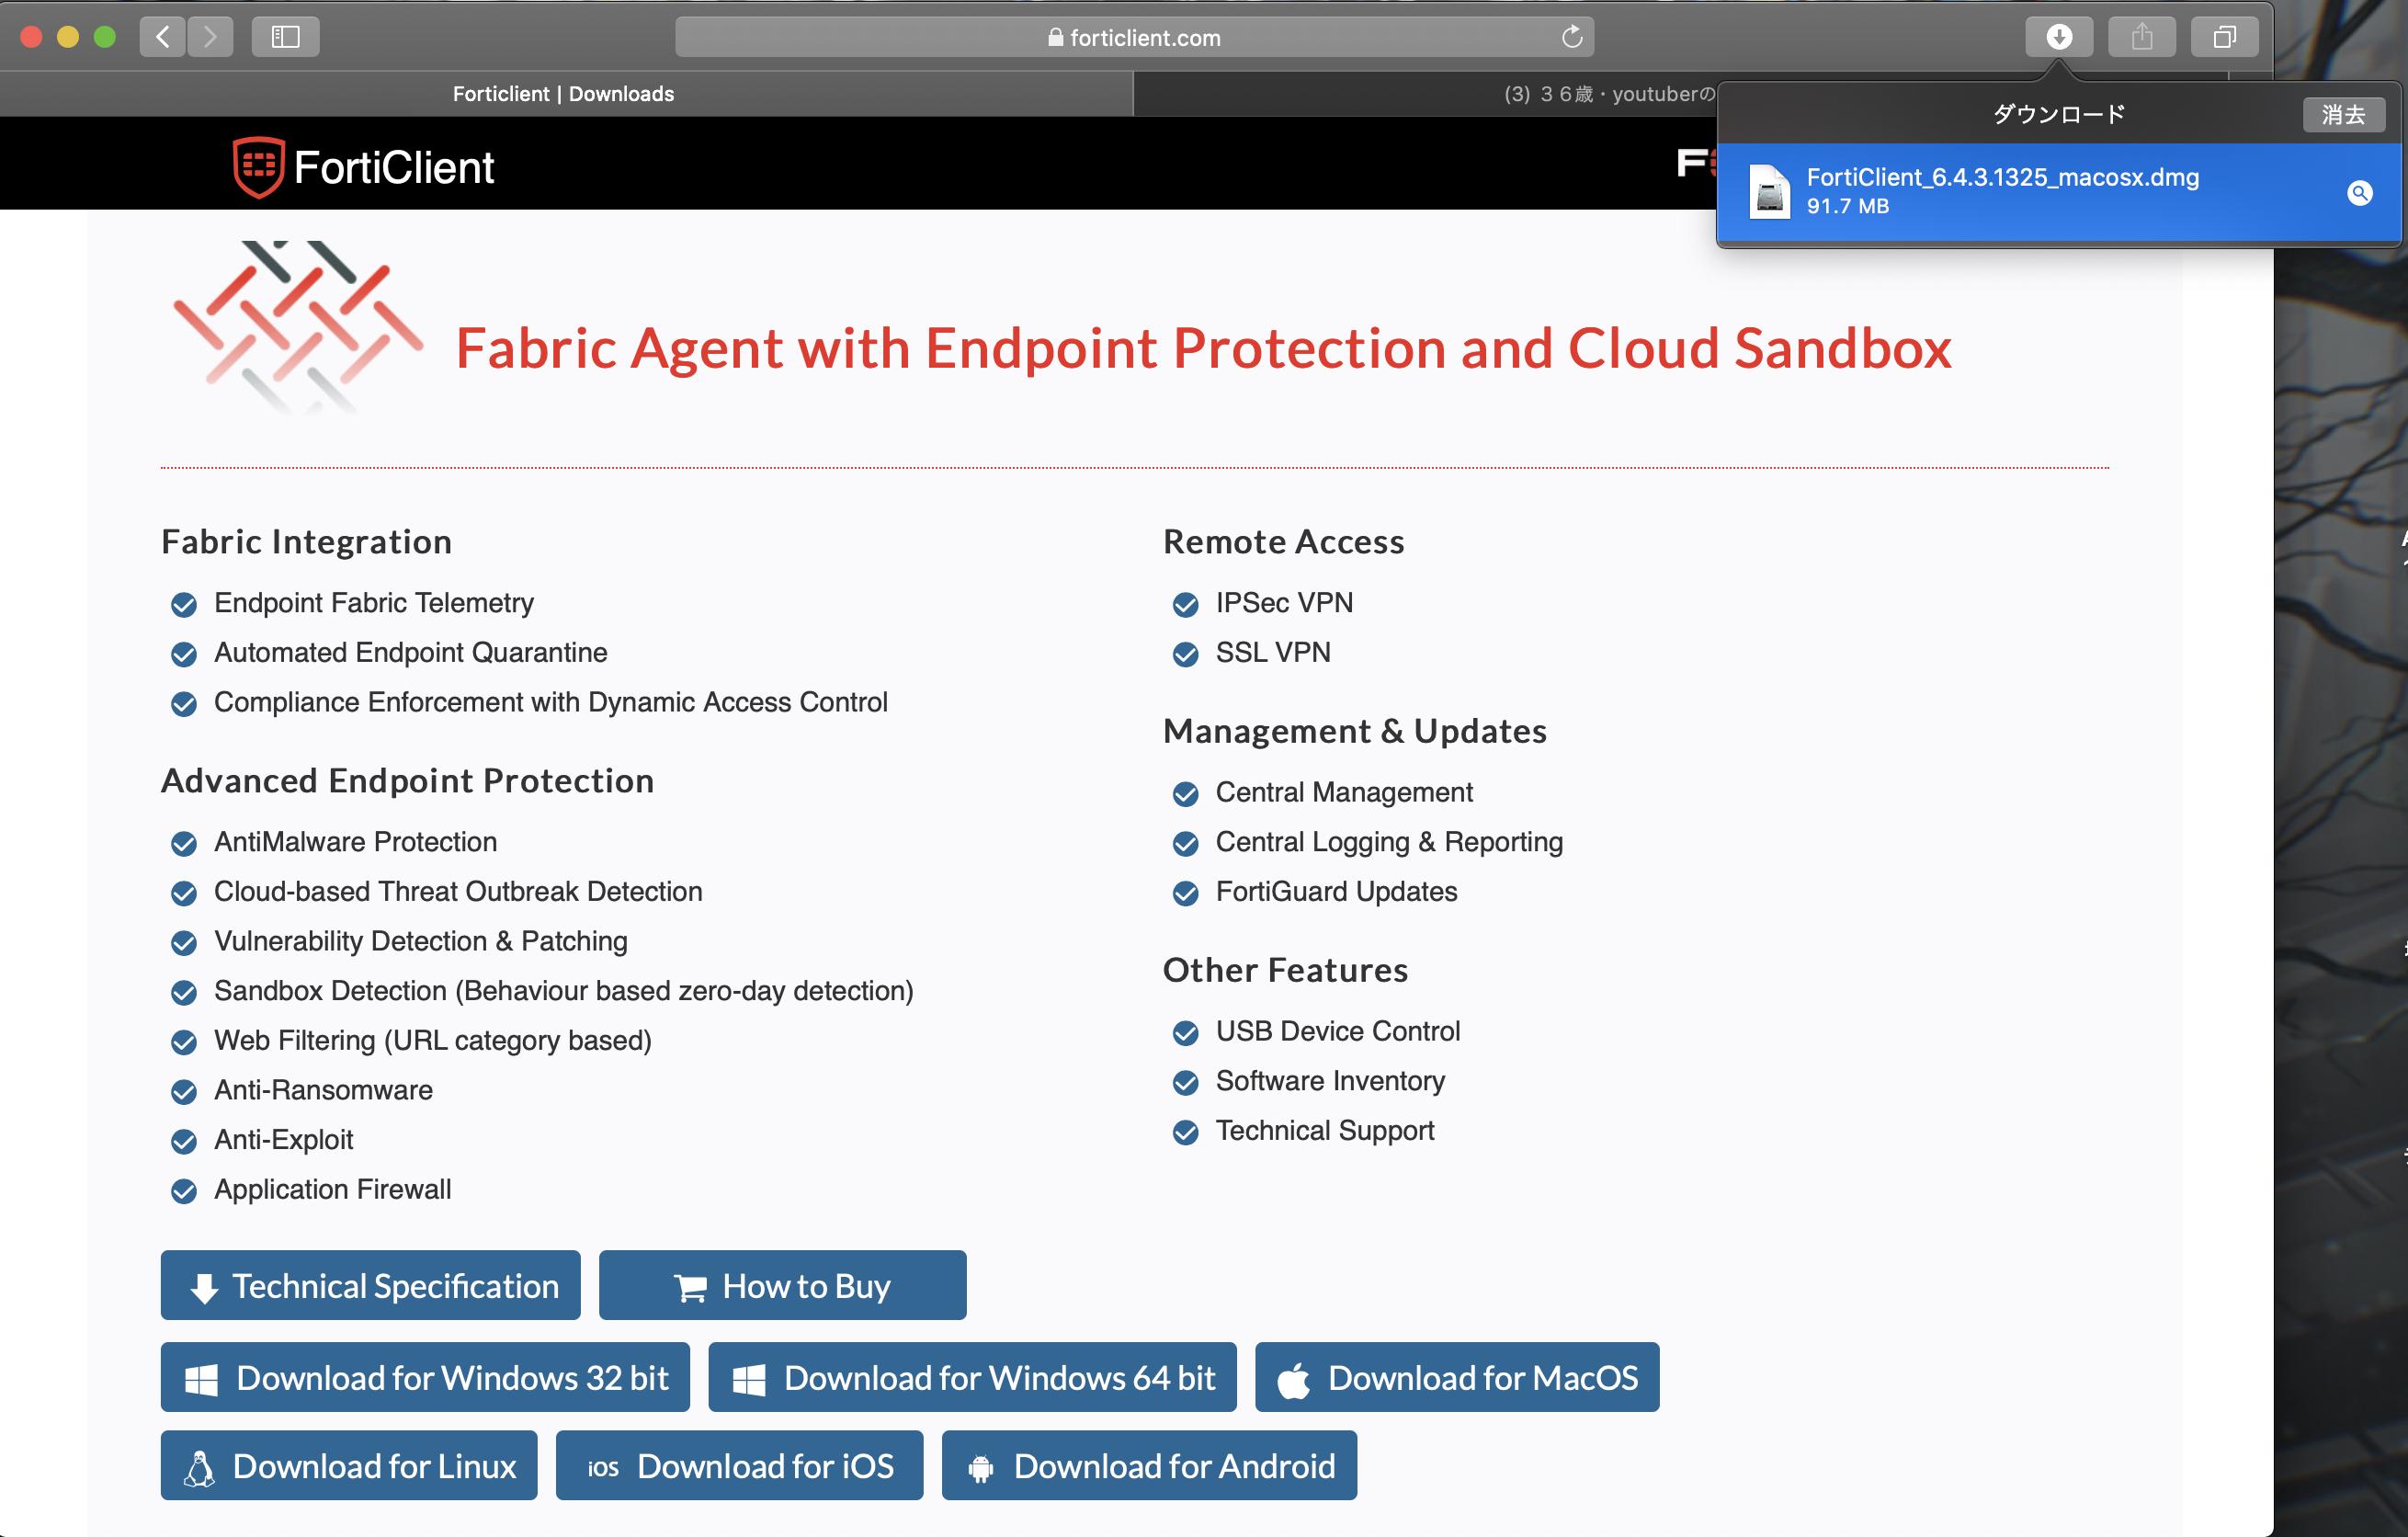Image resolution: width=2408 pixels, height=1537 pixels.
Task: Click Download for MacOS button
Action: click(1457, 1377)
